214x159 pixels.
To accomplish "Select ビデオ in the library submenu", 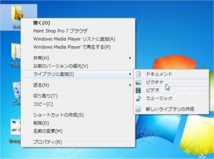I will 171,90.
